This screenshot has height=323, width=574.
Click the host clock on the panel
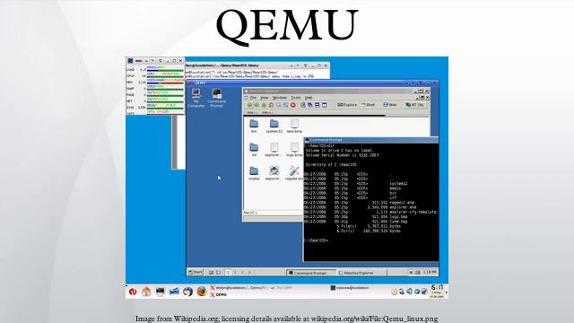pos(437,292)
